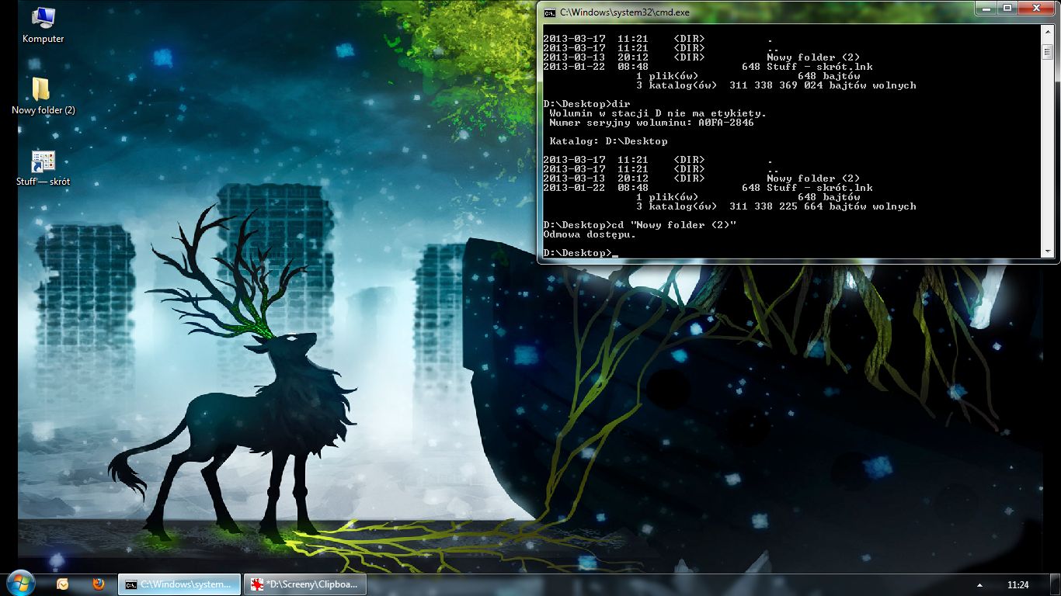Click the "311 338 225 664 bajtów wolnych" line
Screen dimensions: 1061x596
coord(823,206)
